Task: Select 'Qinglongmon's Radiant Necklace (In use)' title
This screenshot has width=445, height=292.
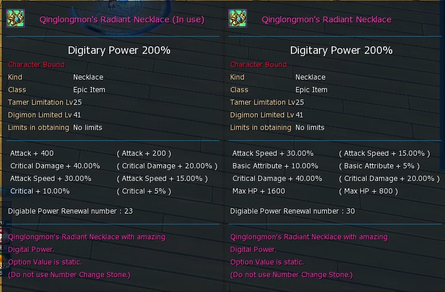Action: click(x=122, y=19)
